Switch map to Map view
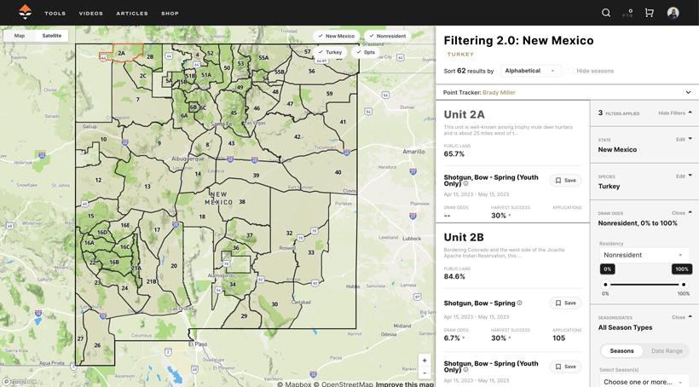The height and width of the screenshot is (387, 699). 19,36
